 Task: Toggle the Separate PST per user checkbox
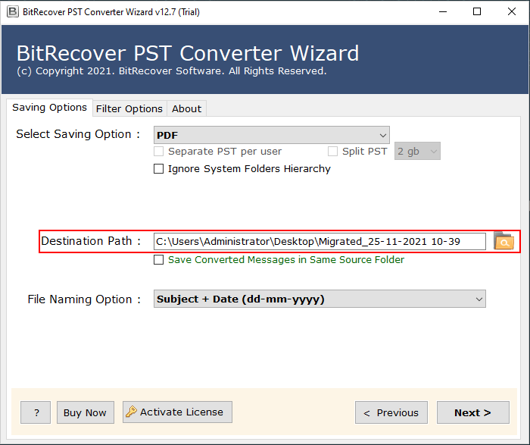pyautogui.click(x=159, y=152)
